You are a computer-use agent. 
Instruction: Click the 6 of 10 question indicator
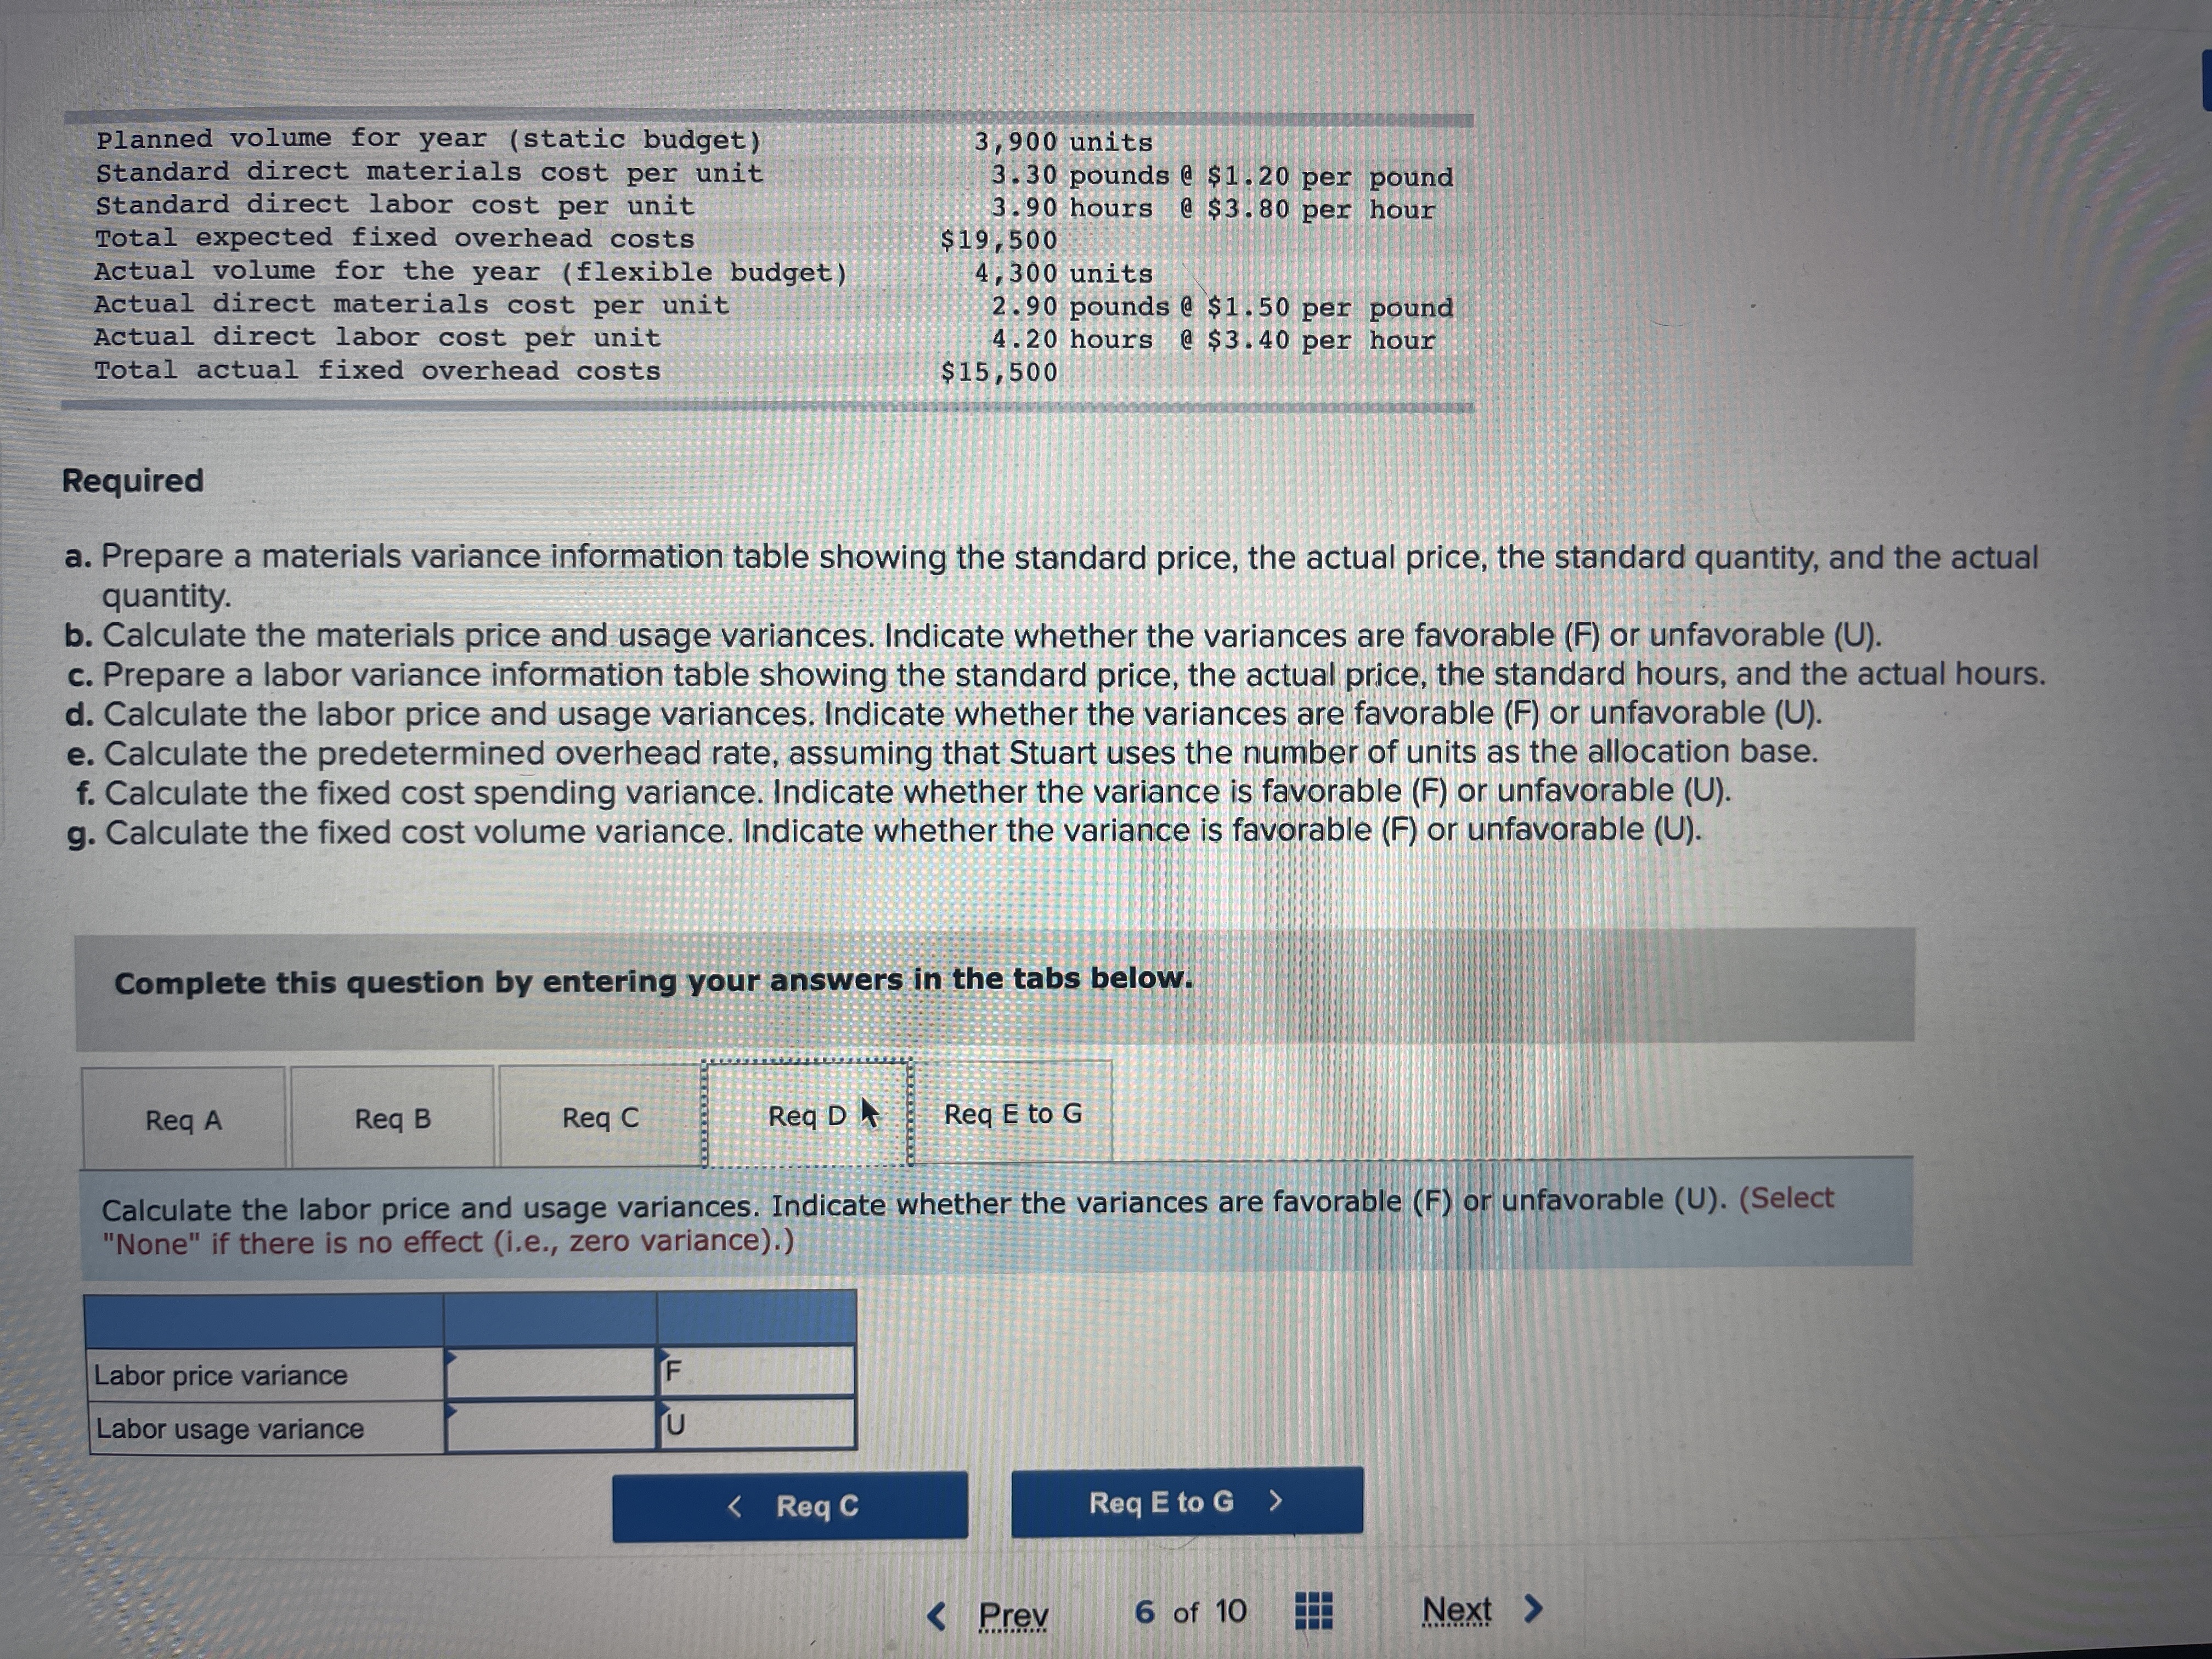pyautogui.click(x=1190, y=1612)
